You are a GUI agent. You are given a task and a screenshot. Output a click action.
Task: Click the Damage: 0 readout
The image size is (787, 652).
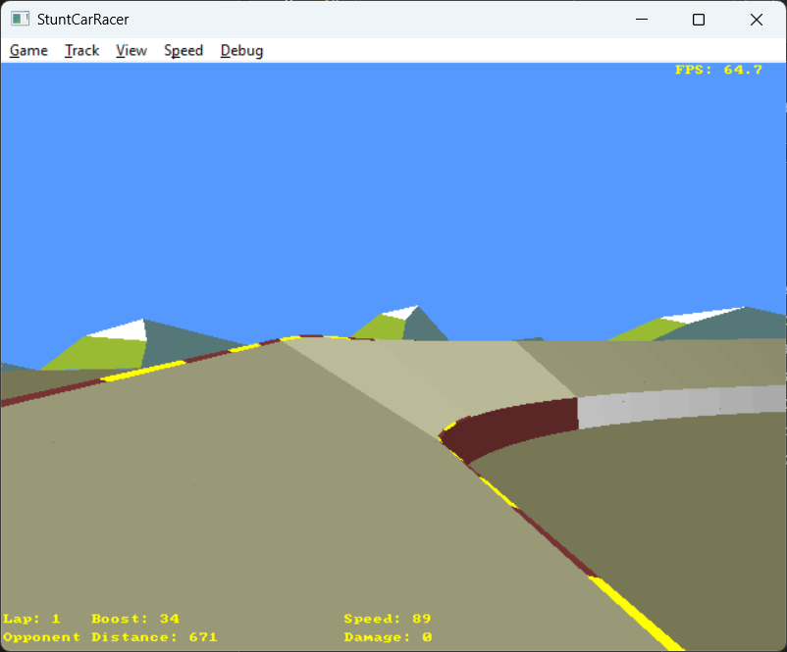[388, 637]
